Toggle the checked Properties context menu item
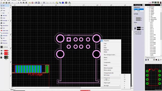The width and height of the screenshot is (162, 91). click(111, 41)
